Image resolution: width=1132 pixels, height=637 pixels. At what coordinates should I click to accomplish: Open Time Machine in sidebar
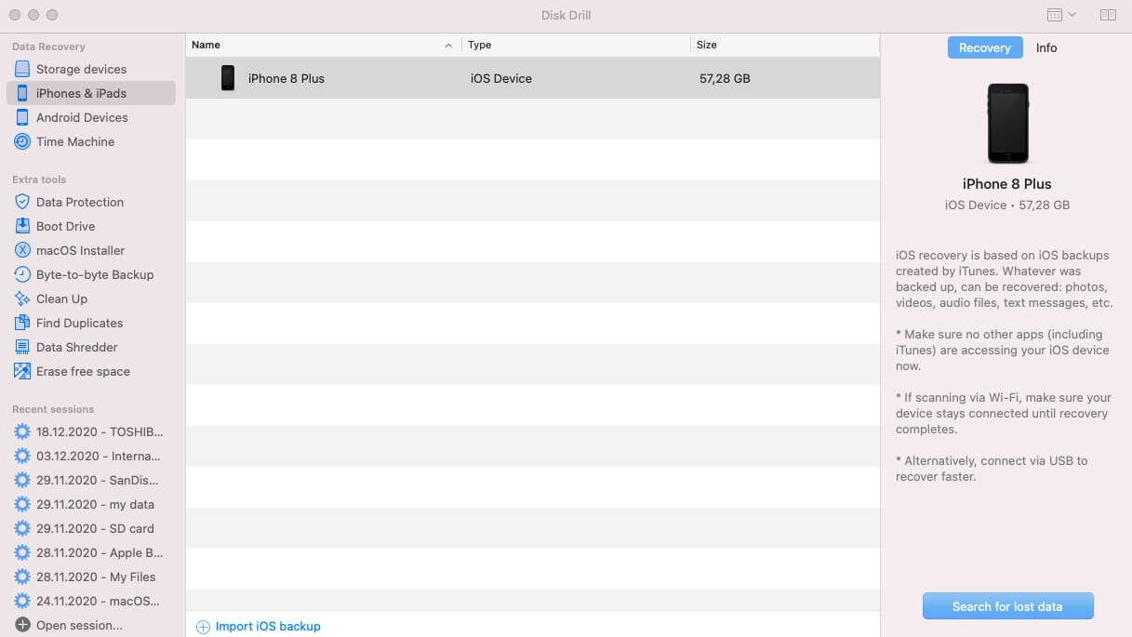click(x=91, y=141)
